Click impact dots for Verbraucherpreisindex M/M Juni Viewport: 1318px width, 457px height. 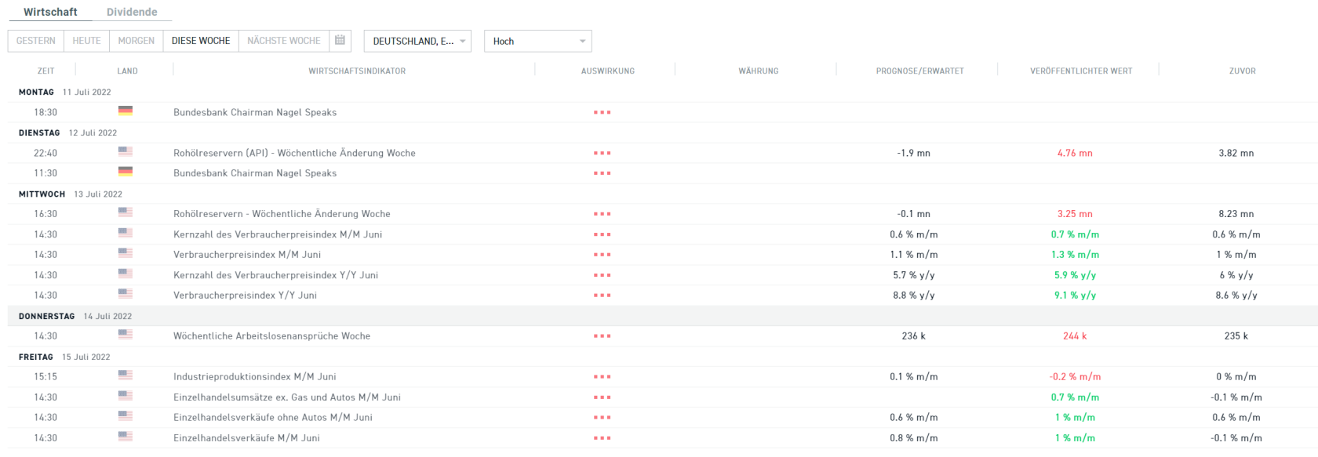tap(602, 255)
